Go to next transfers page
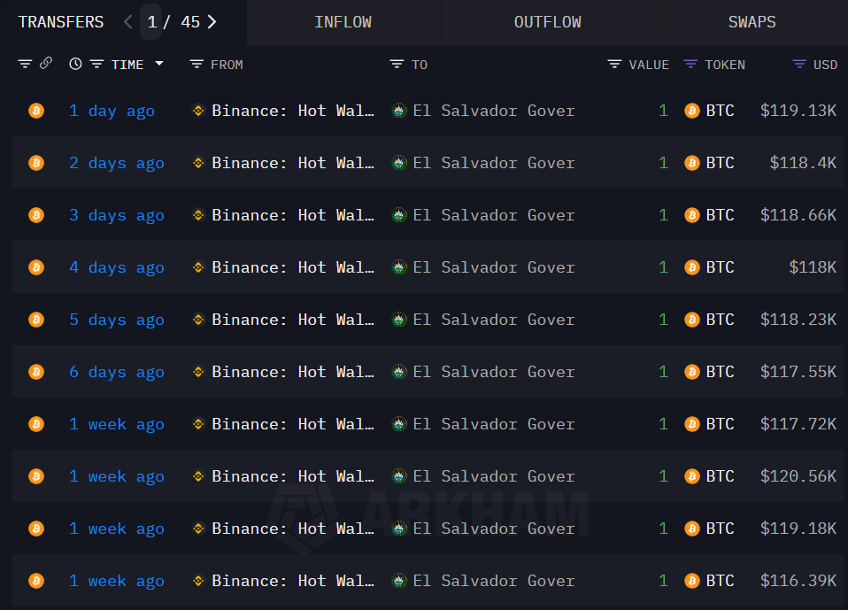This screenshot has width=848, height=610. (212, 22)
